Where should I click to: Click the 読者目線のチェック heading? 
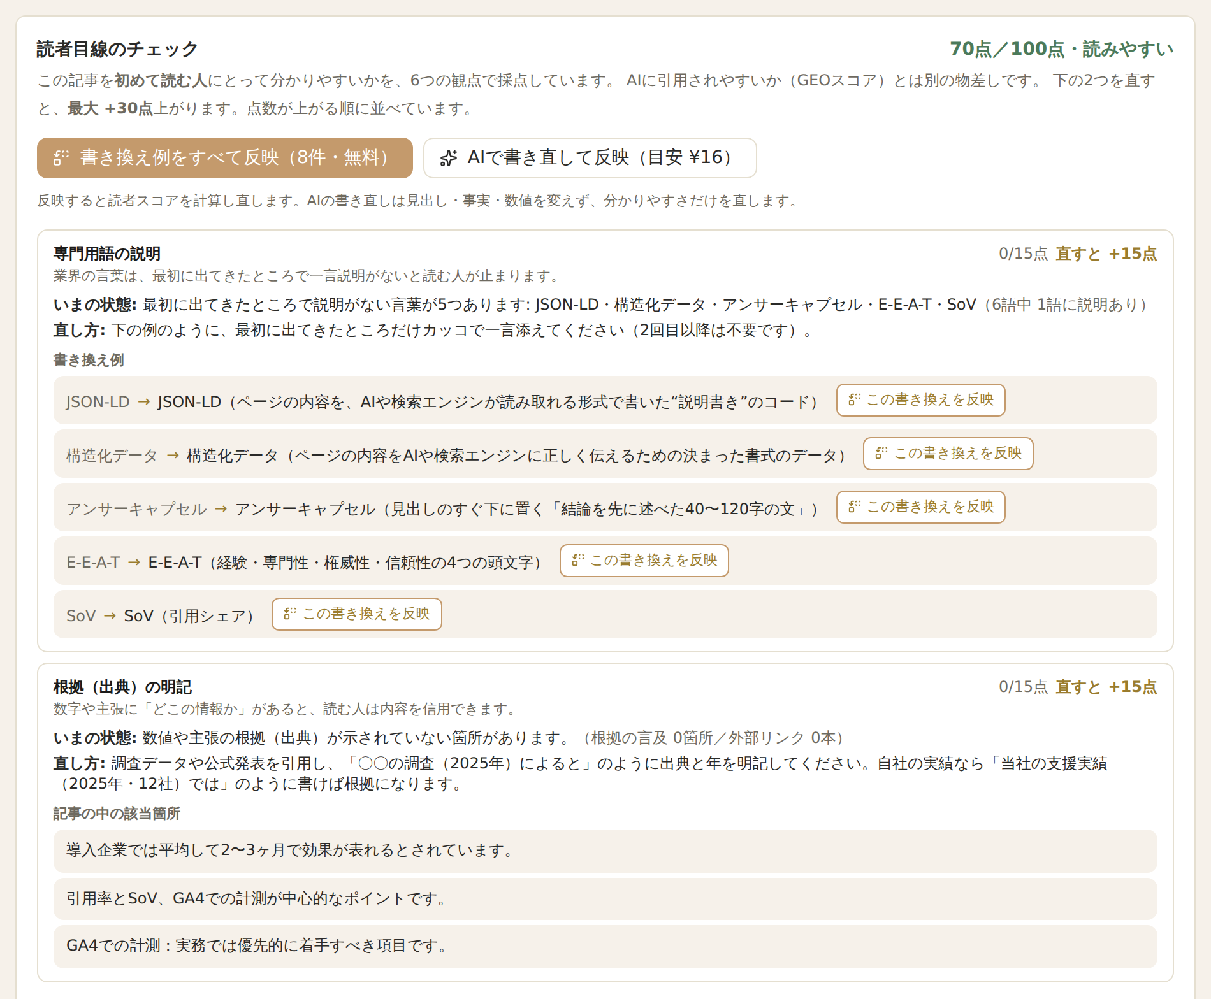[x=117, y=49]
